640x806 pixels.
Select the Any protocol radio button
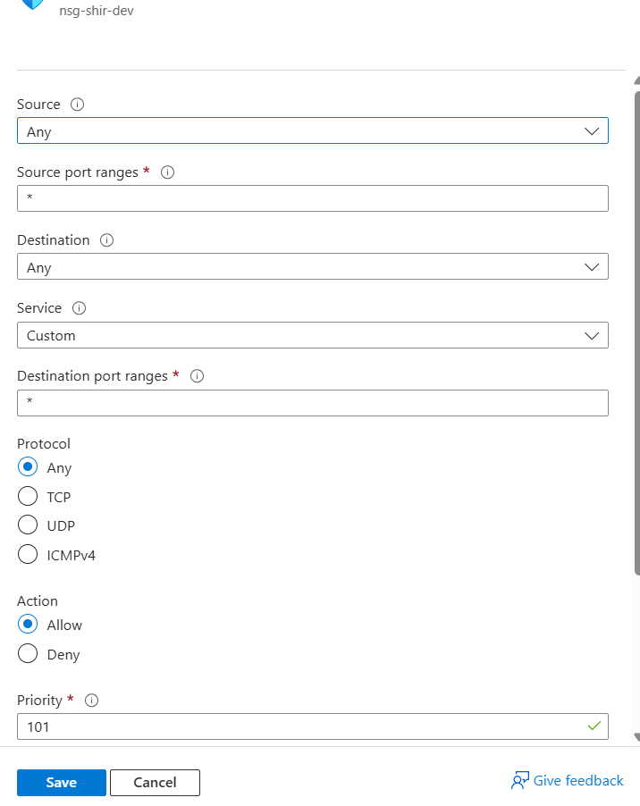28,466
